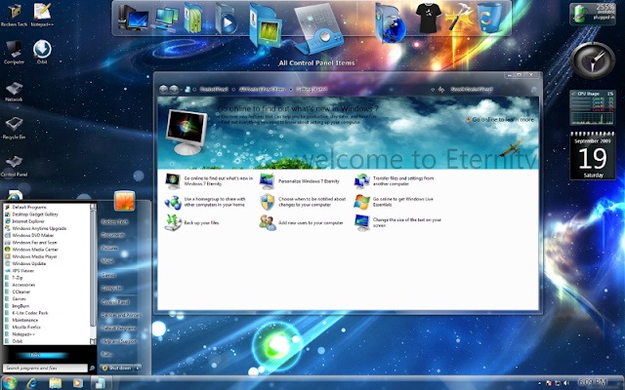Select Change the size of text item
Viewport: 625px width, 390px height.
[x=397, y=222]
